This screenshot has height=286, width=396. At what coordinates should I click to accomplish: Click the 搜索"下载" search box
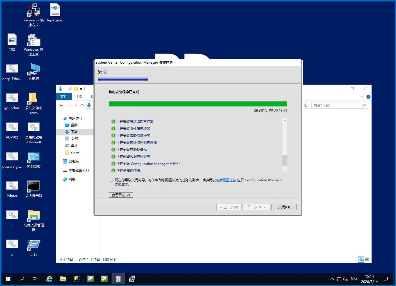(x=340, y=106)
